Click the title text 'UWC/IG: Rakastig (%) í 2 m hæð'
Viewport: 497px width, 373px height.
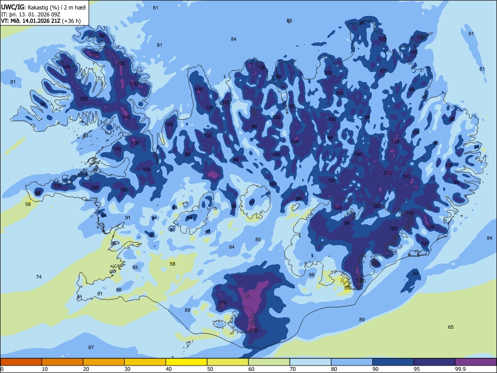(x=43, y=7)
